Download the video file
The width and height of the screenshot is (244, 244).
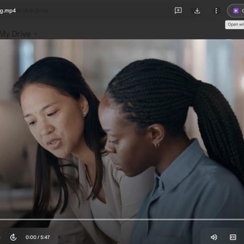(x=197, y=10)
